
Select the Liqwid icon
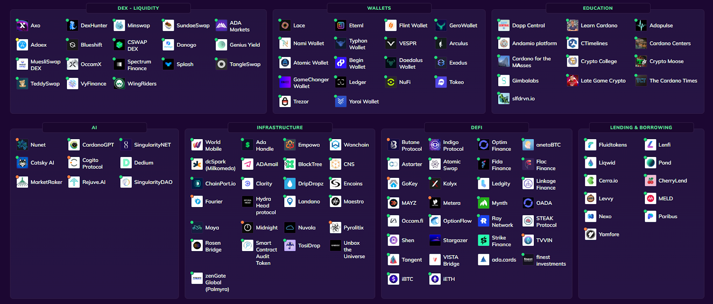(x=590, y=163)
